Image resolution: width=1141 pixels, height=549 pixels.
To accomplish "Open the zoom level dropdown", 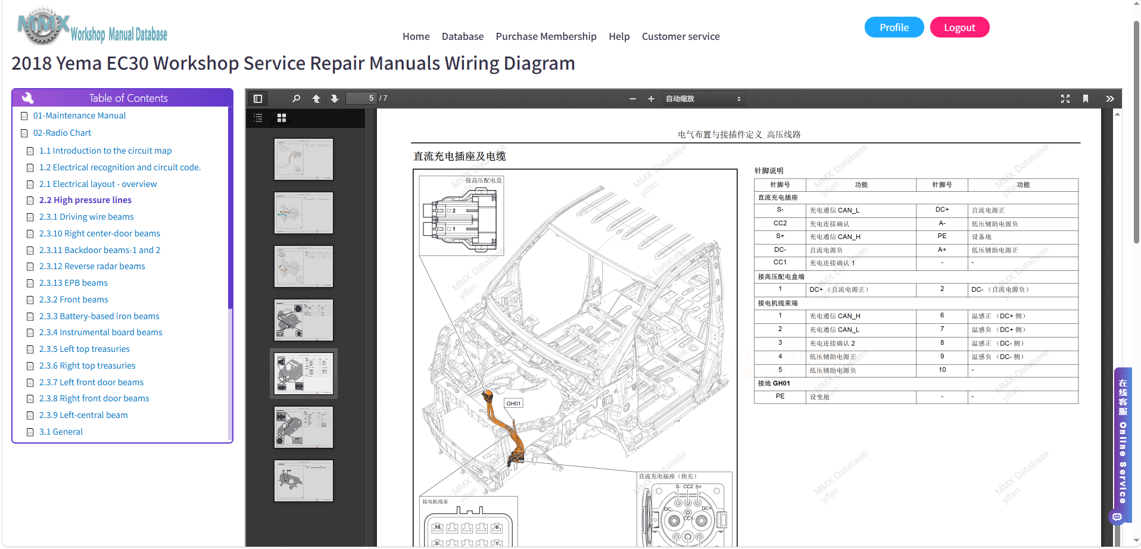I will pyautogui.click(x=703, y=99).
